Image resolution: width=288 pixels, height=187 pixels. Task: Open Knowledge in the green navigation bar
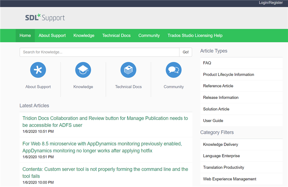pos(84,36)
